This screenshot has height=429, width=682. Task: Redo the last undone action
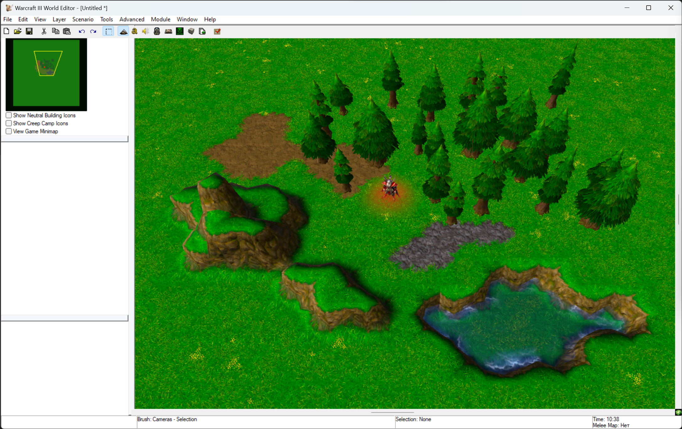click(93, 31)
